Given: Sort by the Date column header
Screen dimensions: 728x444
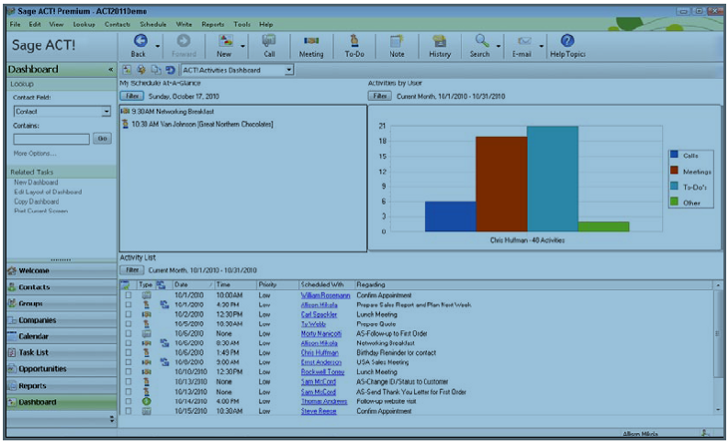Looking at the screenshot, I should point(193,284).
